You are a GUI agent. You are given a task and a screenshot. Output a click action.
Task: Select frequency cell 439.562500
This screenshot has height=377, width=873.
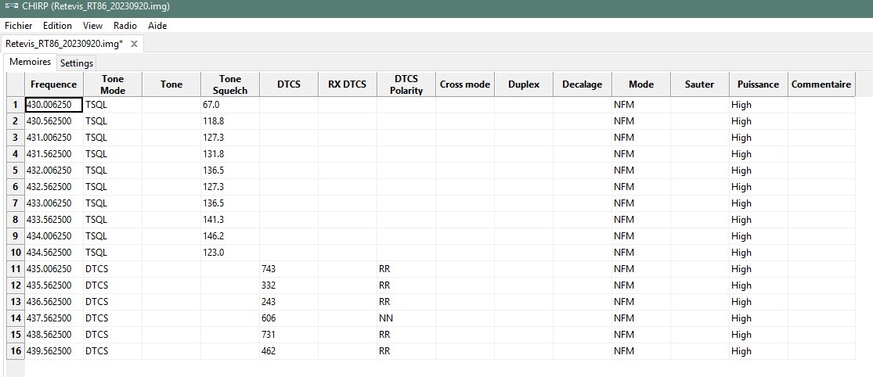54,351
